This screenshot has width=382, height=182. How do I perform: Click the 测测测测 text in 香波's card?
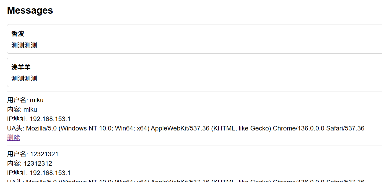pyautogui.click(x=24, y=45)
